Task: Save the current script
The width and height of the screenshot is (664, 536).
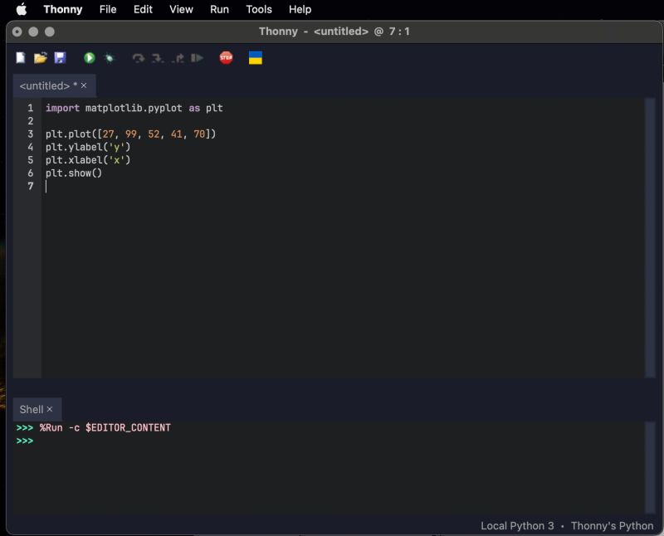Action: click(59, 57)
